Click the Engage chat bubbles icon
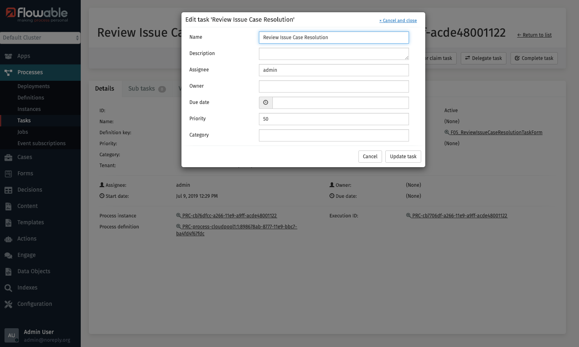The width and height of the screenshot is (579, 347). click(x=8, y=255)
